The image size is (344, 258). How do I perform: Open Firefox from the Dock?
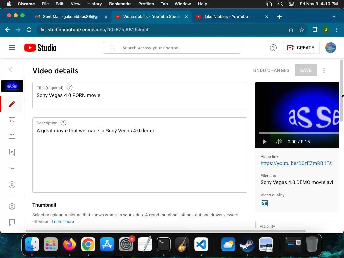[x=70, y=244]
